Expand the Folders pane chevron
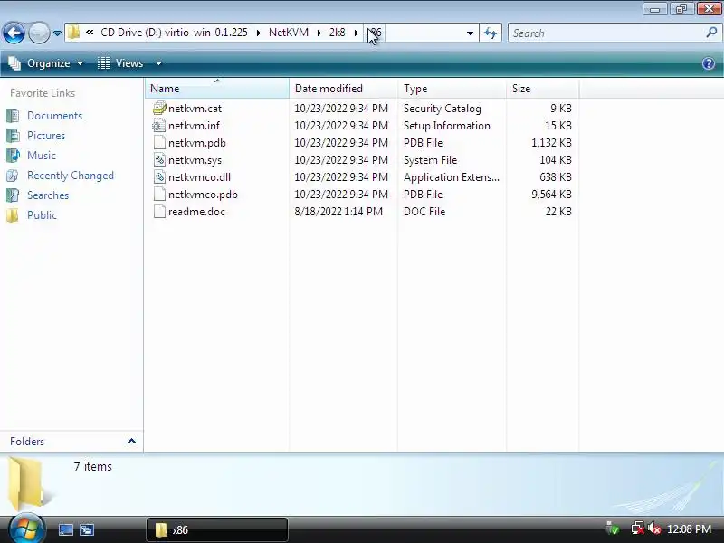 pyautogui.click(x=131, y=442)
